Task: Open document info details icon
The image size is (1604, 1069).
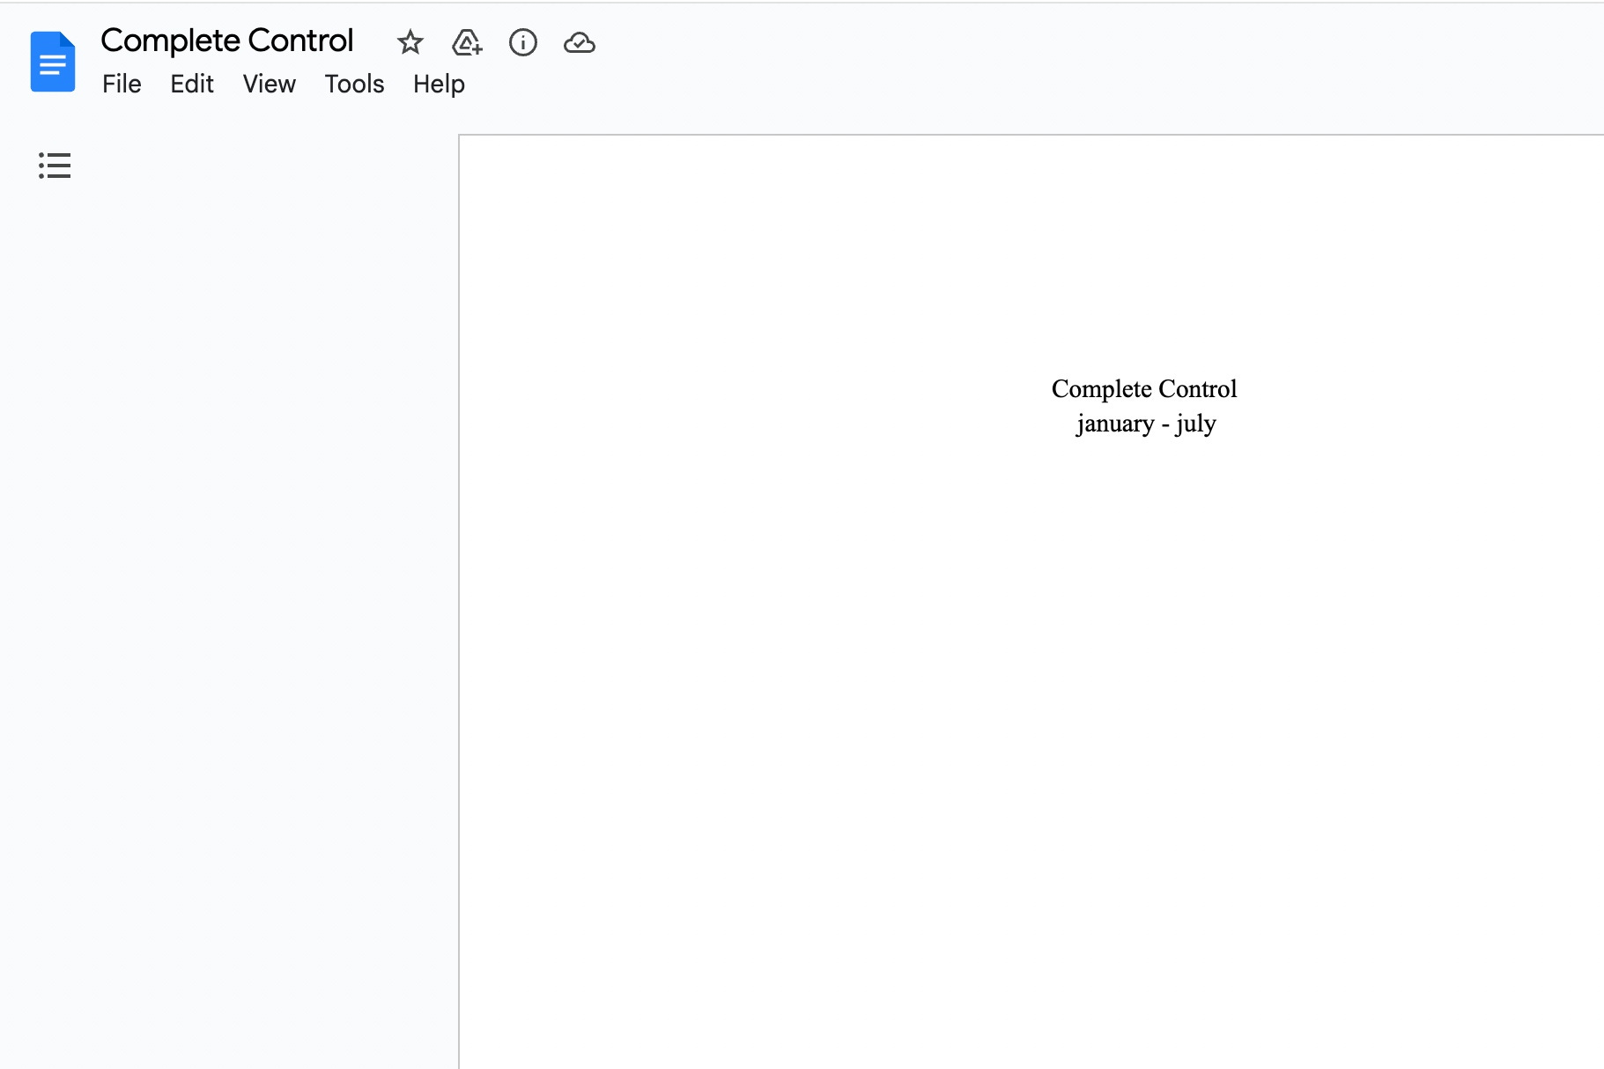Action: pos(523,42)
